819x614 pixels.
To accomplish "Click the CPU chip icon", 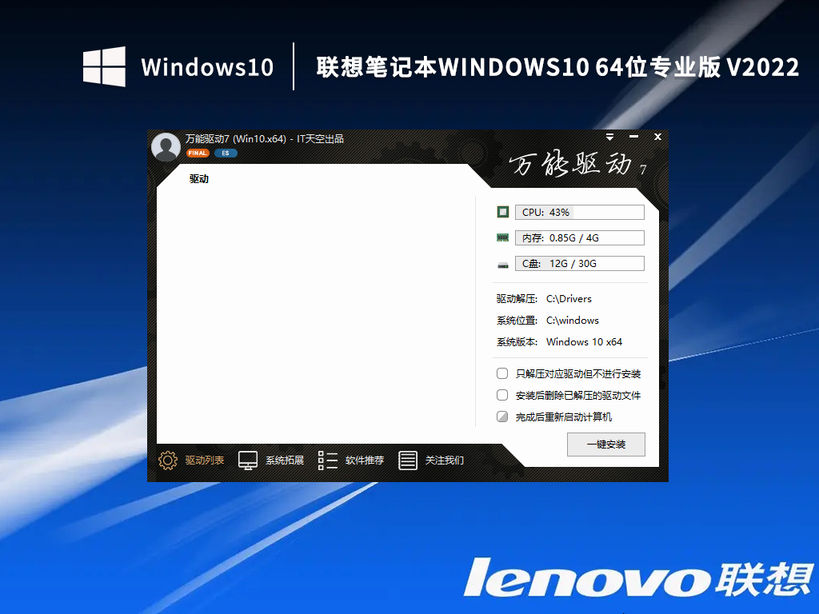I will (503, 211).
